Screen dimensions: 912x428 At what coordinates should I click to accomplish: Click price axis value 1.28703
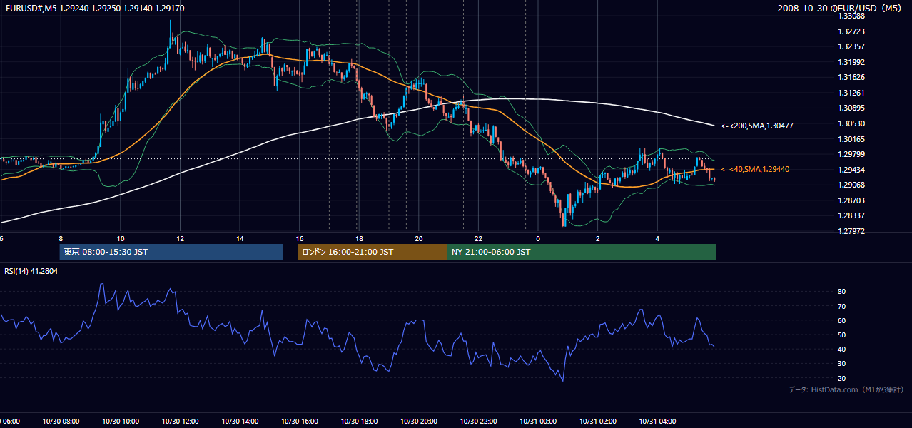[852, 200]
